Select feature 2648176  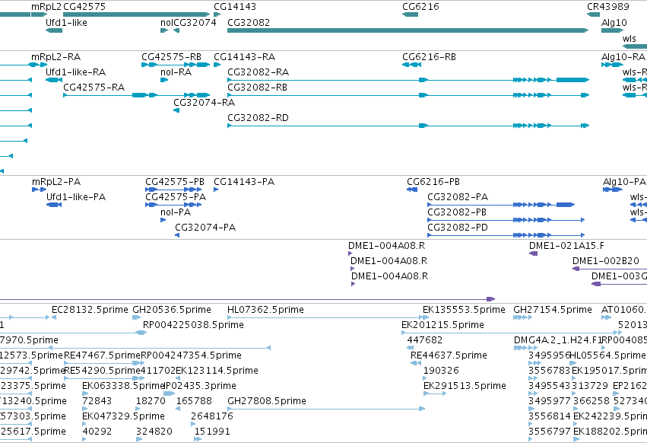194,424
